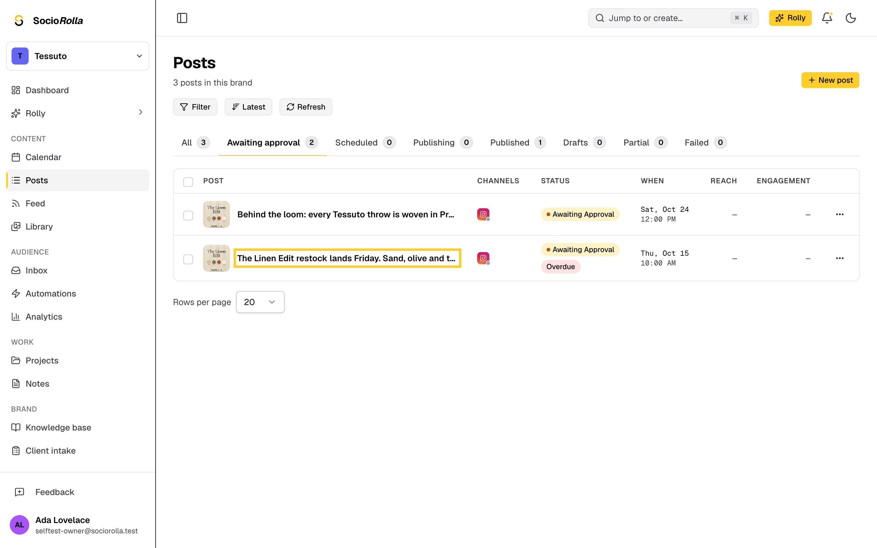Screen dimensions: 877x548
Task: Click the Instagram channel icon on Behind the loom row
Action: (483, 214)
